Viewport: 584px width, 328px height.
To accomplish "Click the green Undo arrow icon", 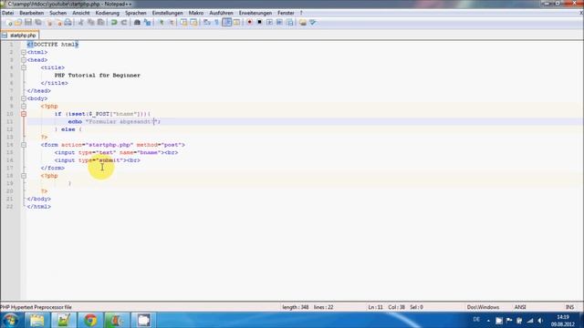I will point(114,22).
